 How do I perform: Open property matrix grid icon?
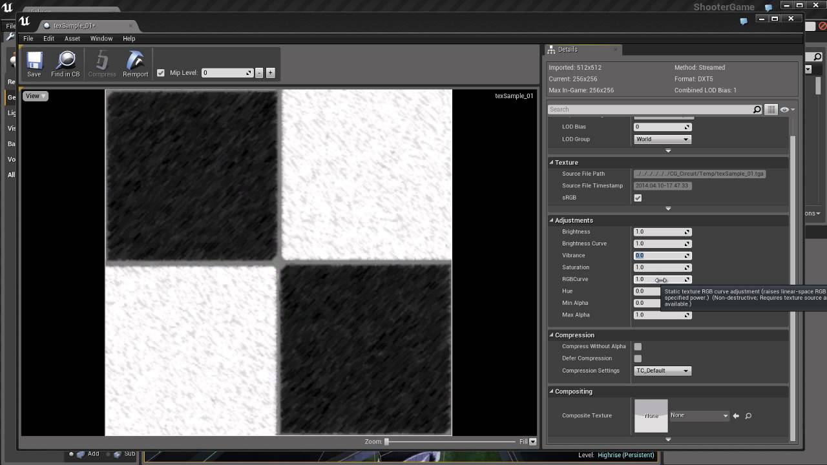(x=771, y=110)
